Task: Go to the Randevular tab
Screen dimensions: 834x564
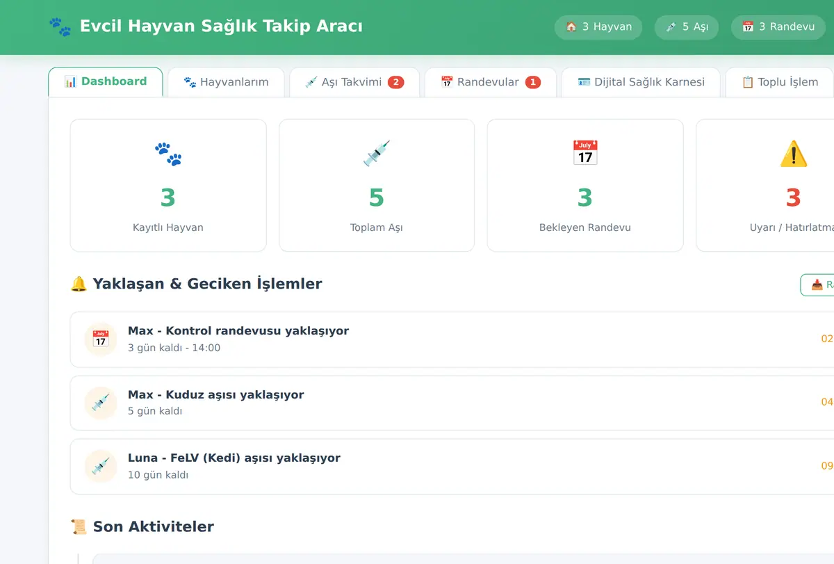Action: coord(491,82)
